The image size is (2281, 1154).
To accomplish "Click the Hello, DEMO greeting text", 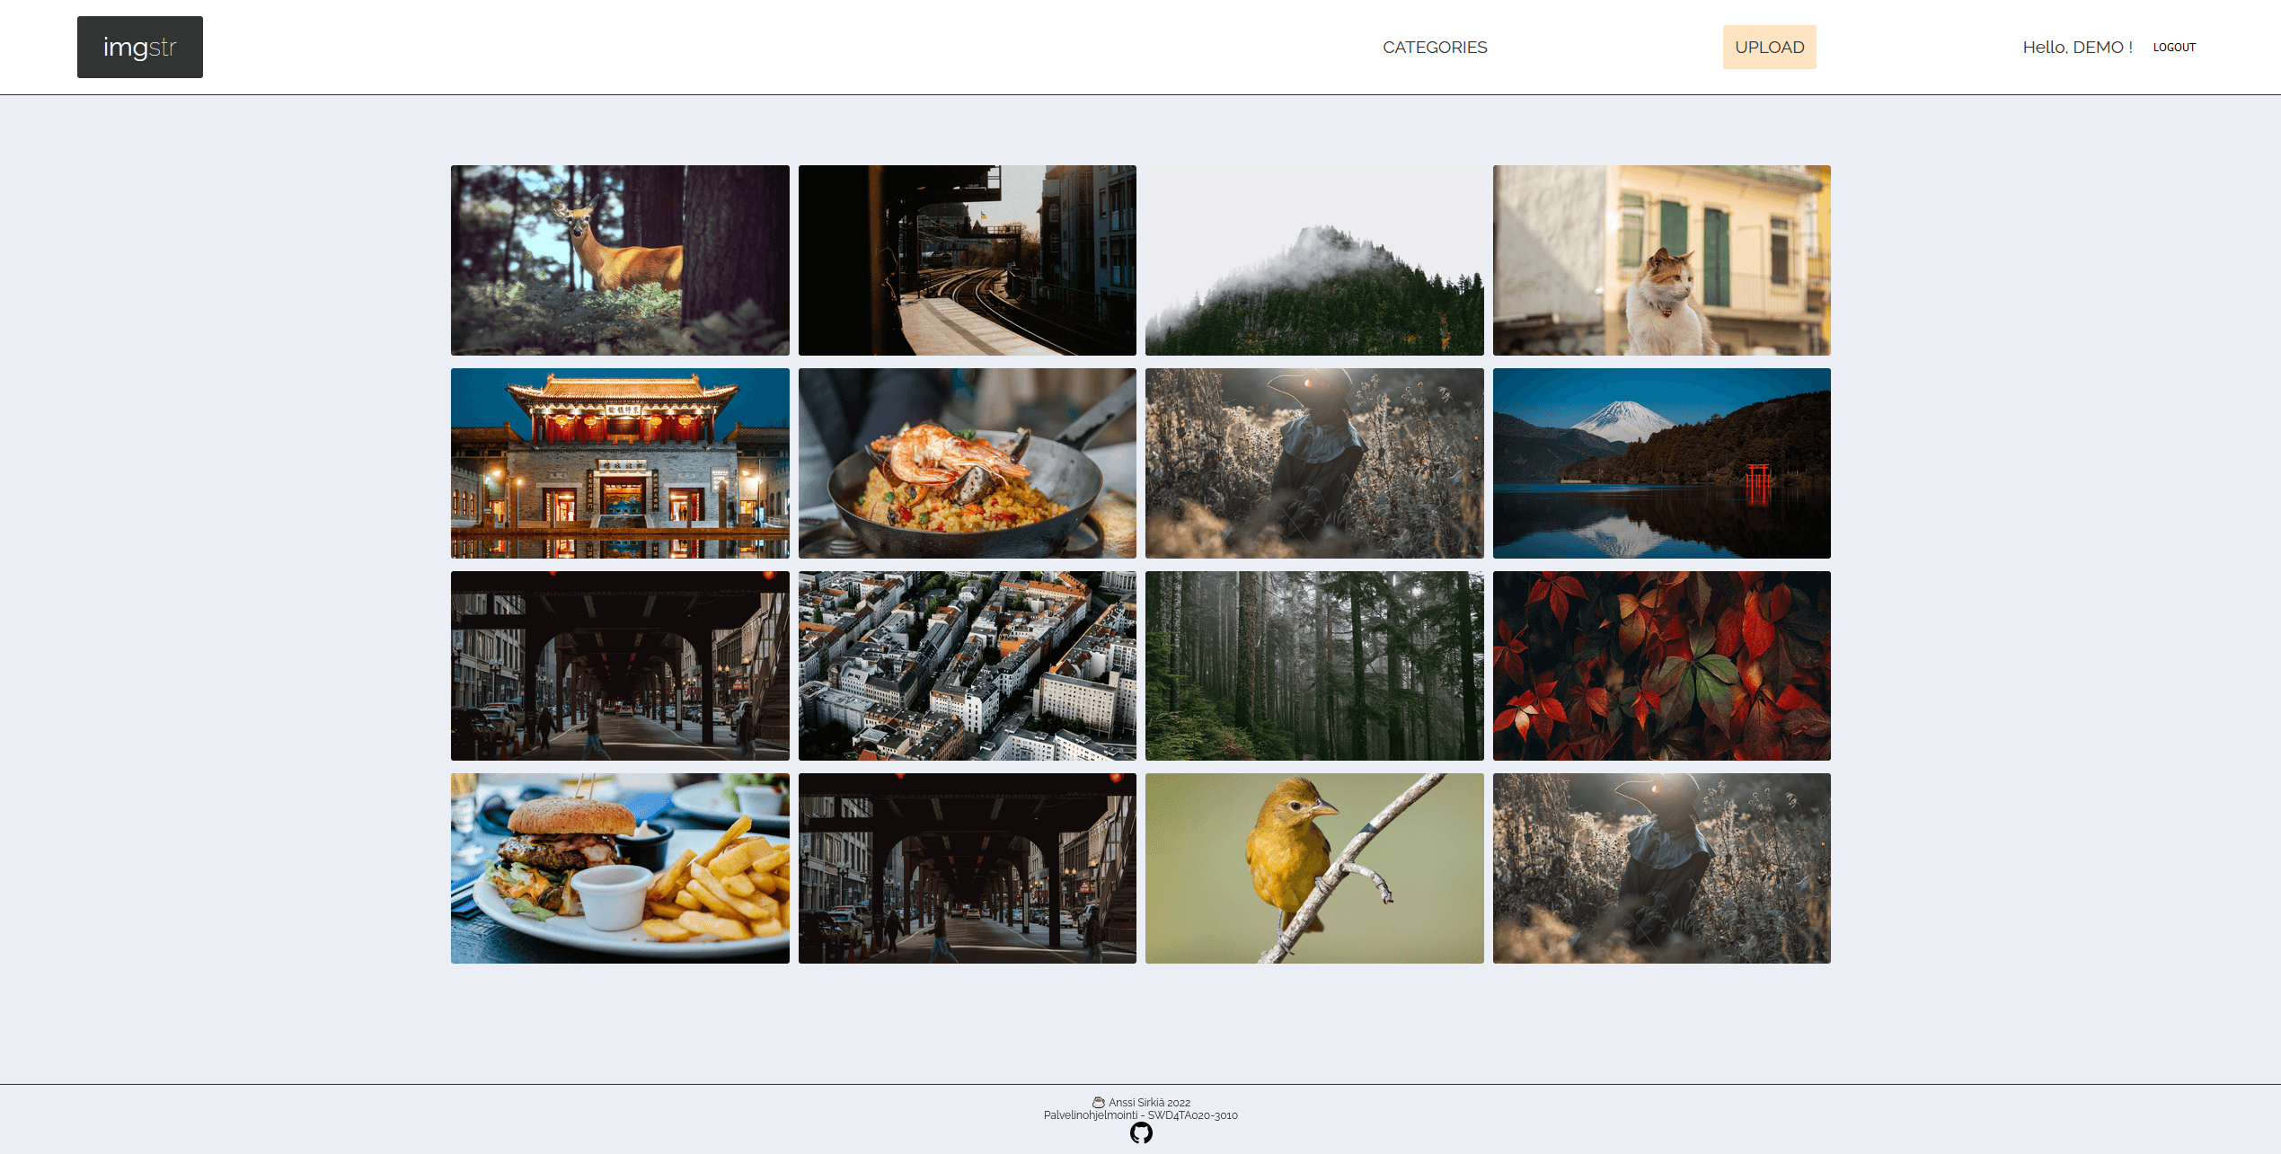I will 2076,47.
